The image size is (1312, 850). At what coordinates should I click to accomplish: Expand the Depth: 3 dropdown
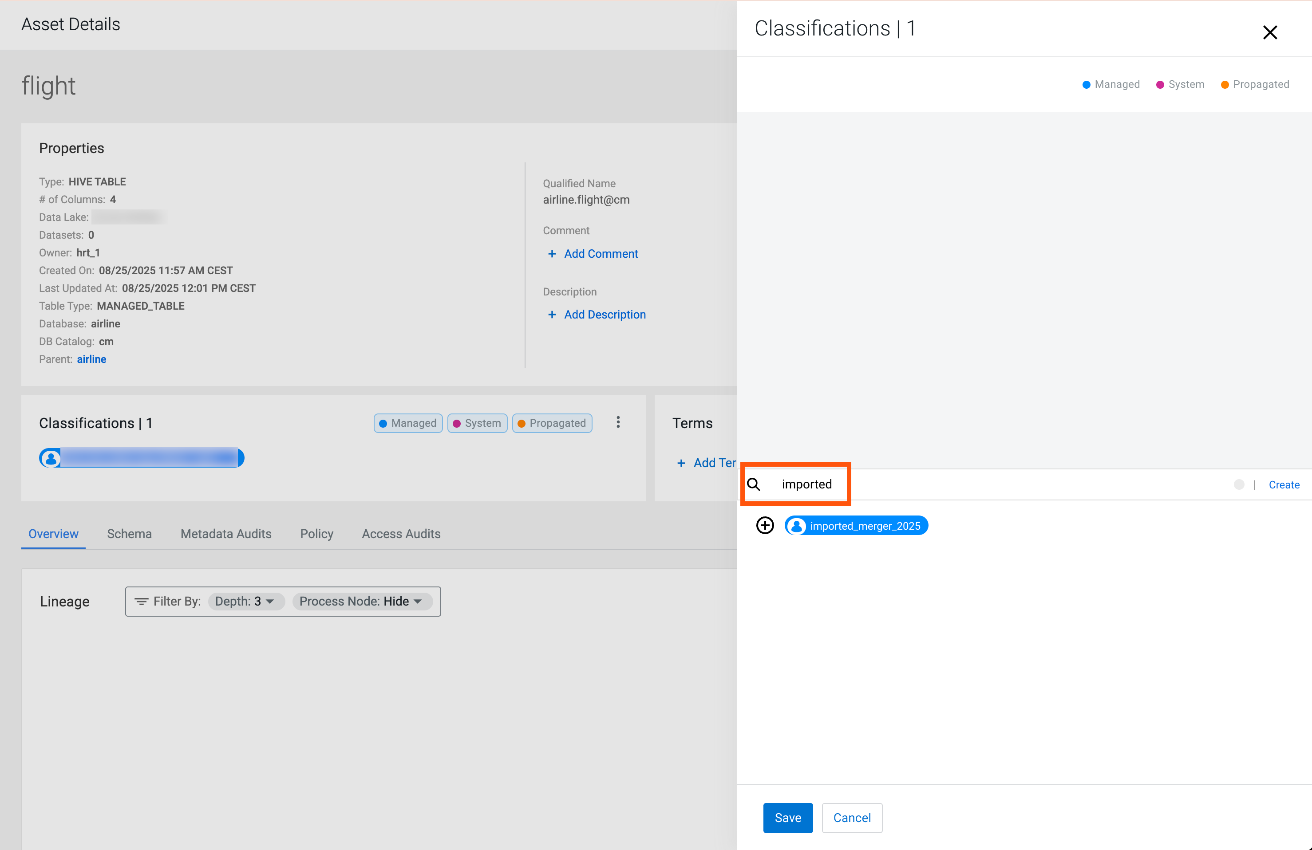245,602
